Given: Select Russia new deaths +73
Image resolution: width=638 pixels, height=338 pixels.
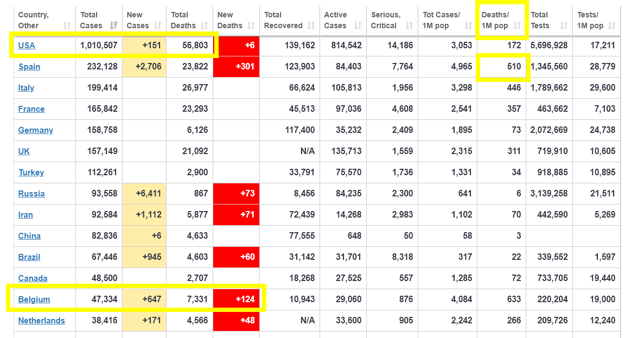Looking at the screenshot, I should pyautogui.click(x=247, y=193).
